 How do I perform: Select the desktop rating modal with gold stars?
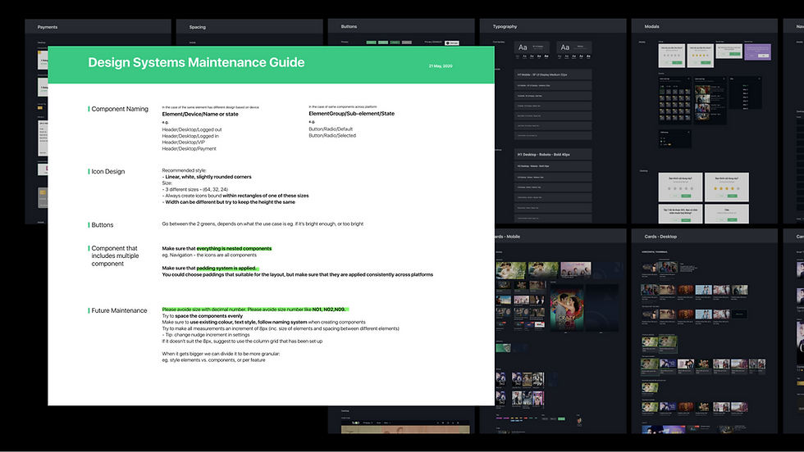pos(727,187)
